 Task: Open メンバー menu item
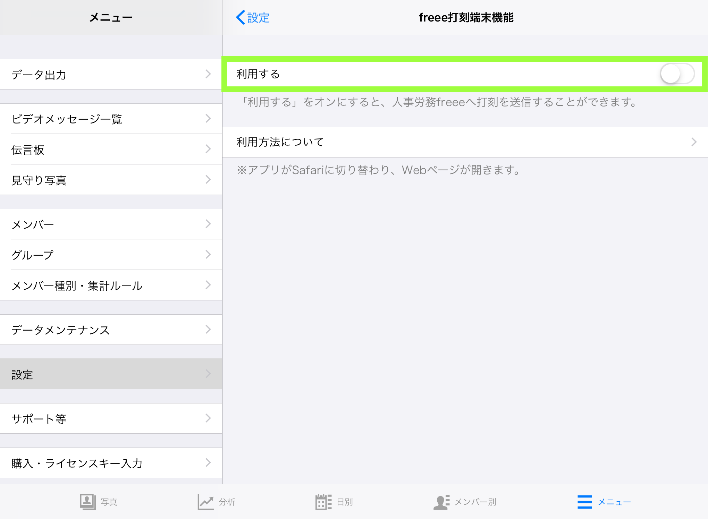click(111, 224)
